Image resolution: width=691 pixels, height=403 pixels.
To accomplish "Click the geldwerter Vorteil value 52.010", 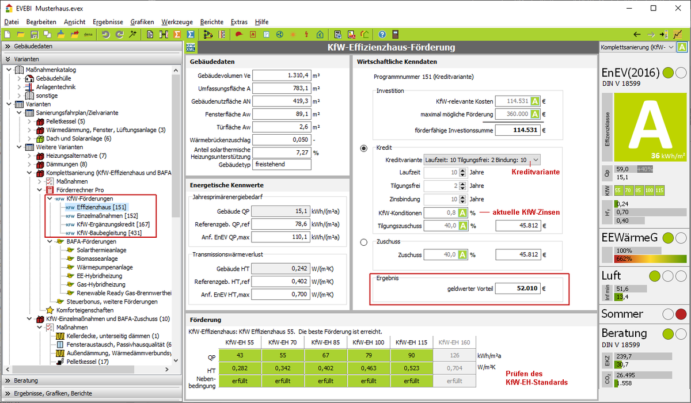I will [518, 288].
